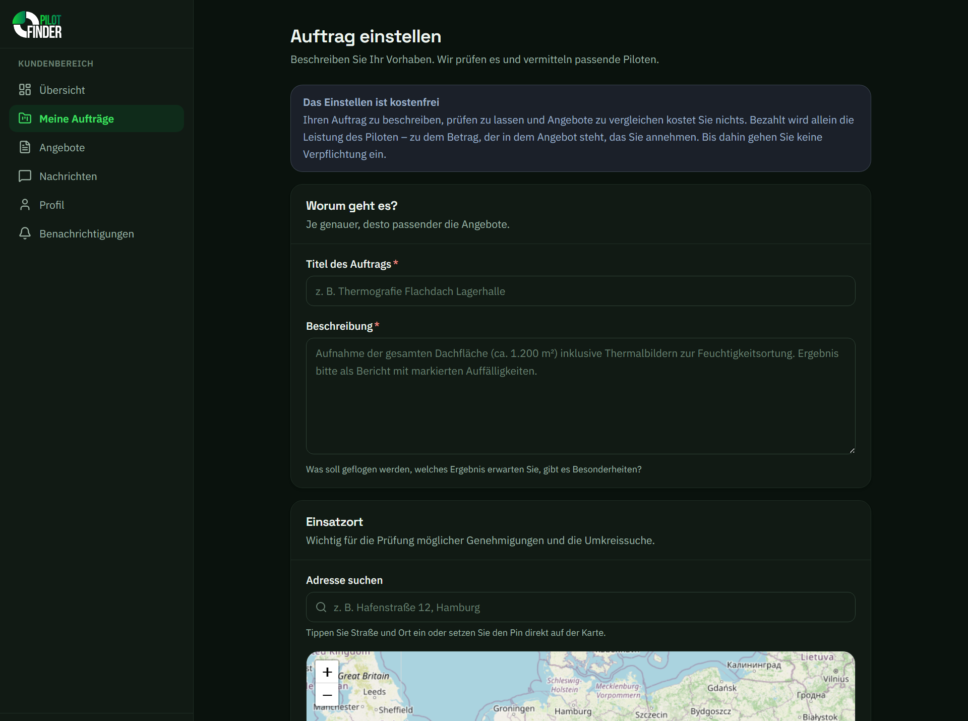Click the Profil person icon
The width and height of the screenshot is (968, 721).
pyautogui.click(x=25, y=205)
